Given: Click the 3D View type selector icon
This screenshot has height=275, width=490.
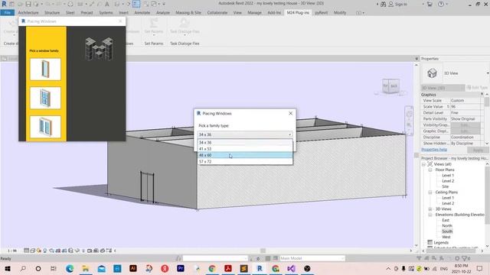Looking at the screenshot, I should click(x=432, y=73).
